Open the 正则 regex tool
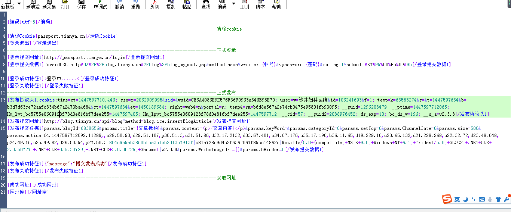This screenshot has height=212, width=511. [244, 4]
